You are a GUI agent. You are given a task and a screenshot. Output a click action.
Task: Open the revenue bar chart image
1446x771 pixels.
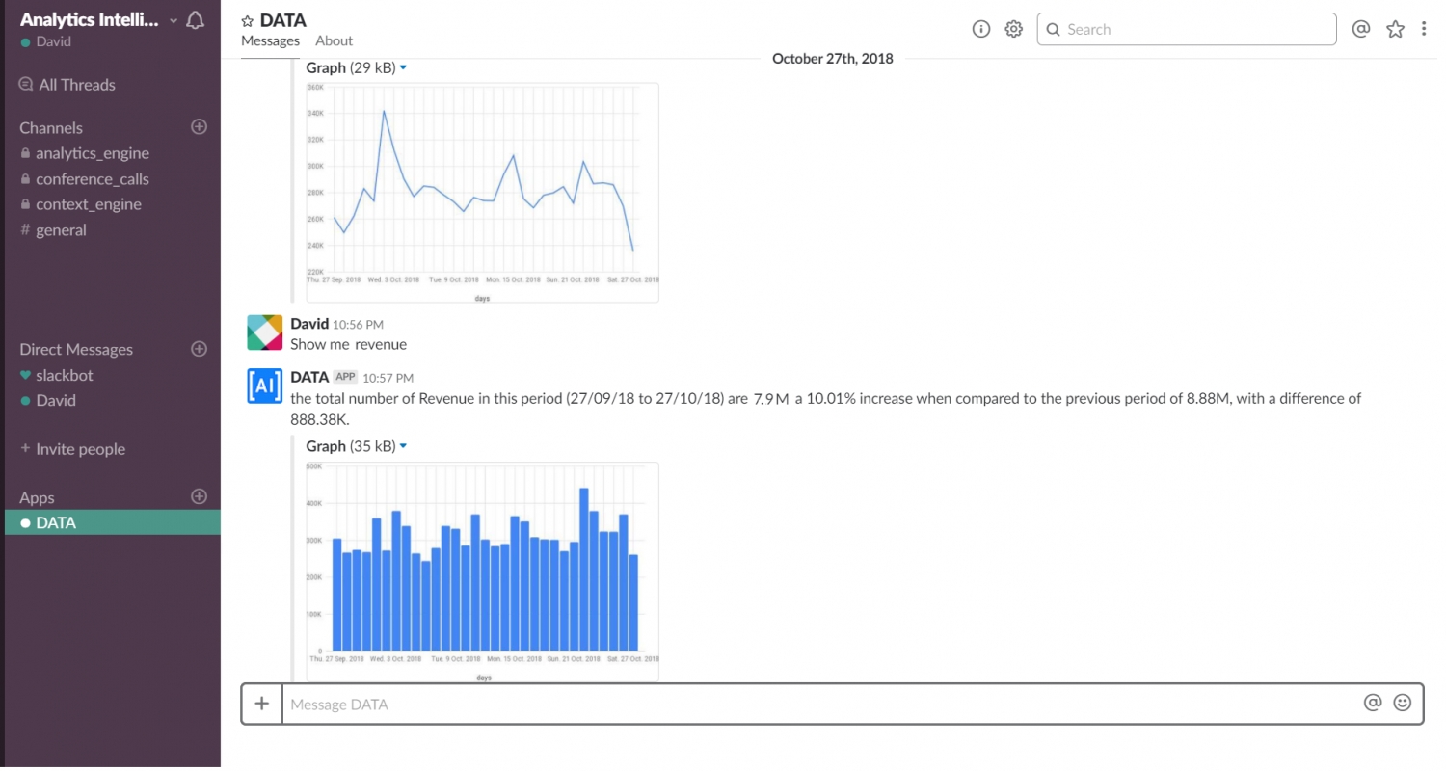pyautogui.click(x=482, y=572)
